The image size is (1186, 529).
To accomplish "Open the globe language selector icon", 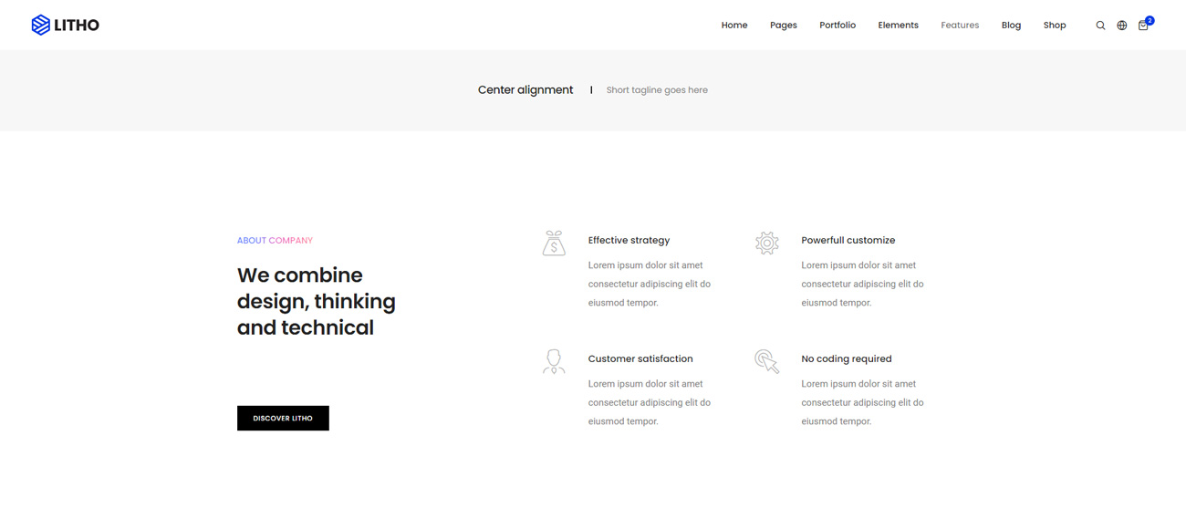I will (x=1122, y=26).
